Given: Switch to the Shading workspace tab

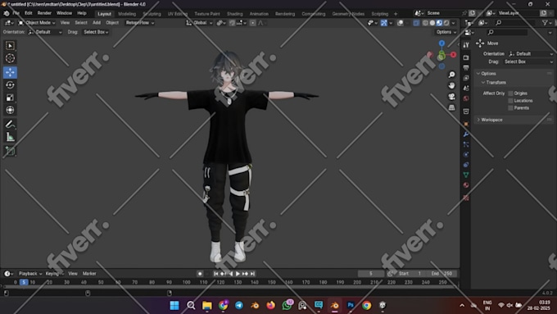Looking at the screenshot, I should tap(235, 14).
